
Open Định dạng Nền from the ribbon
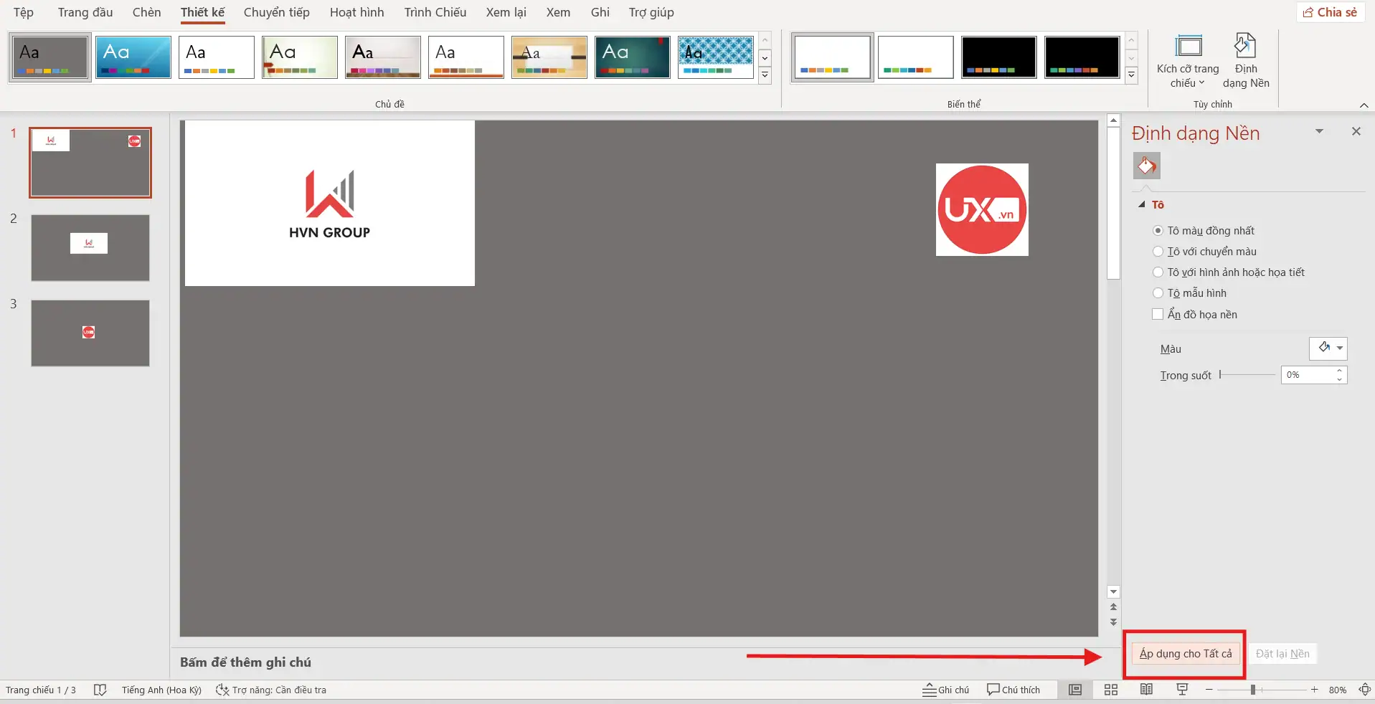1245,61
